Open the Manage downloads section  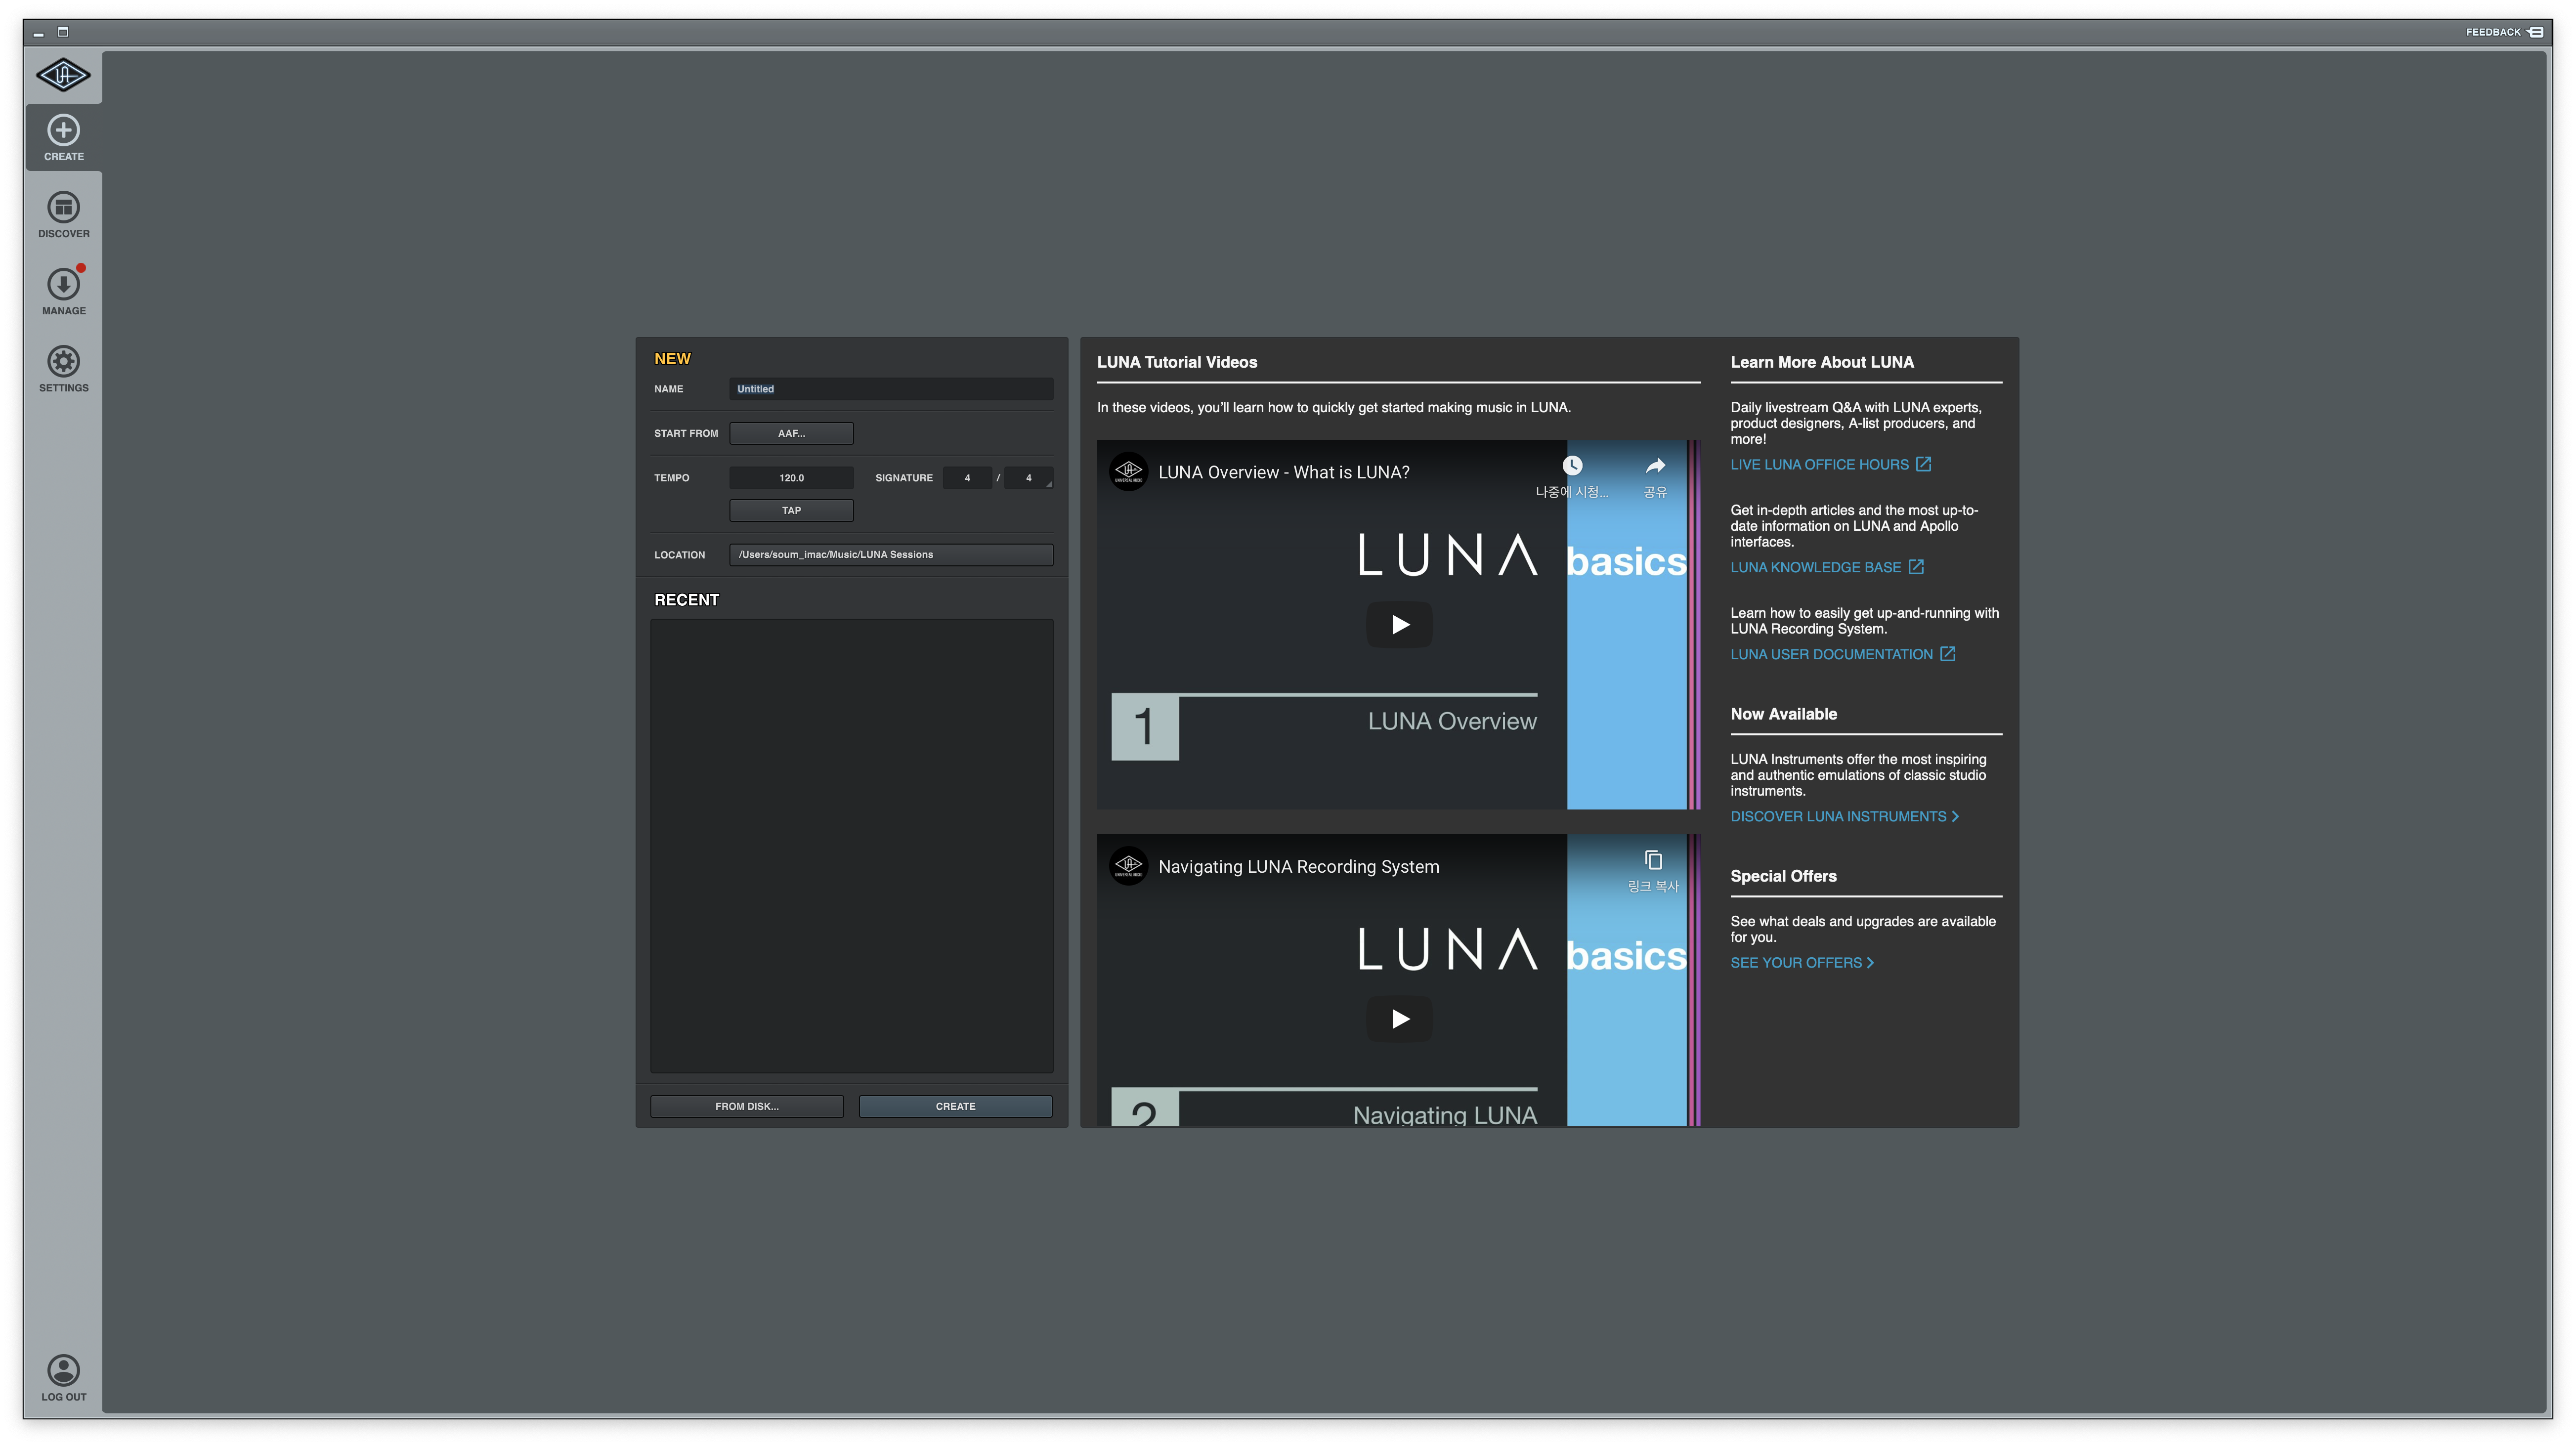[63, 291]
